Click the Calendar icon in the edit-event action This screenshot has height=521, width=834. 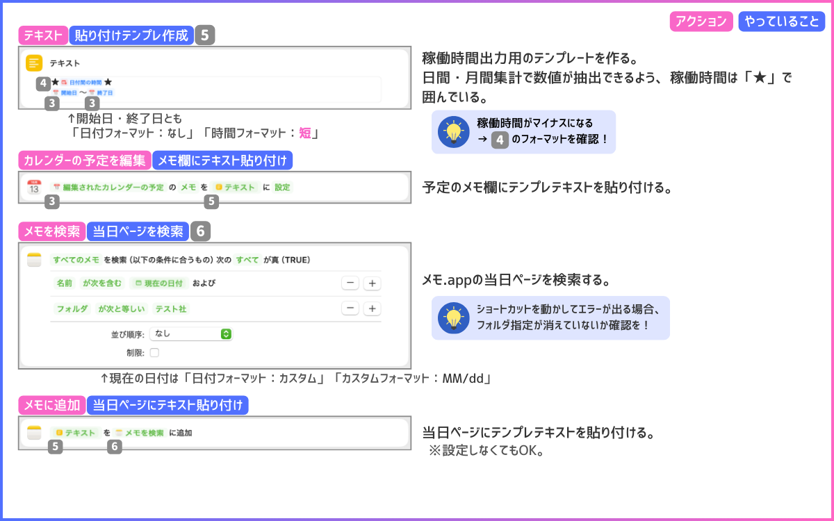coord(34,188)
